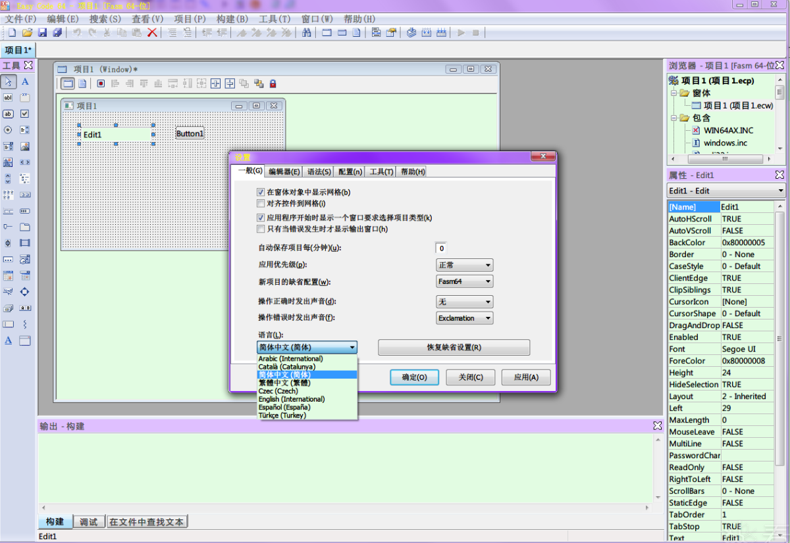Open the Edit1 - Edit object selector dropdown

(x=780, y=191)
